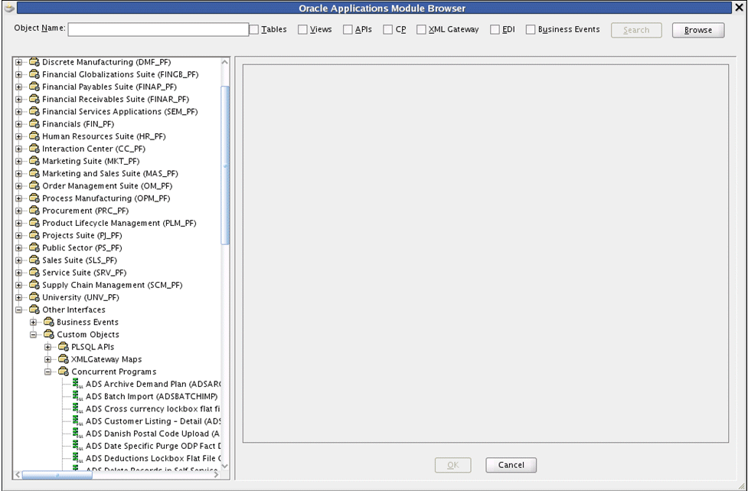Click the Concurrent Programs folder icon
The image size is (748, 491).
[x=64, y=372]
